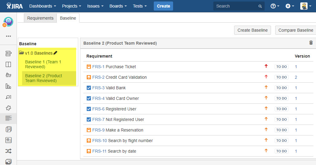The image size is (316, 165).
Task: Collapse the v1.0 Baselines folder
Action: tap(21, 53)
